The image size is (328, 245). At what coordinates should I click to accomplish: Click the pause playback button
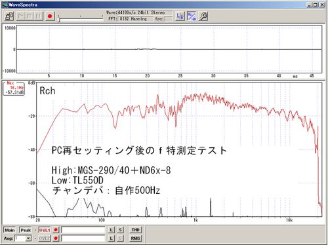[39, 16]
